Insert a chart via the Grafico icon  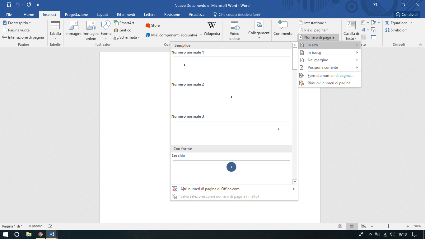[123, 30]
